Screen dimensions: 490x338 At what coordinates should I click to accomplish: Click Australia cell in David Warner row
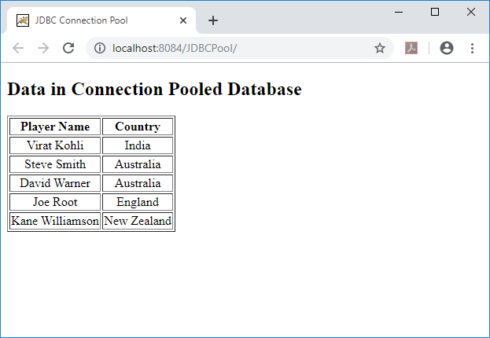click(x=138, y=183)
